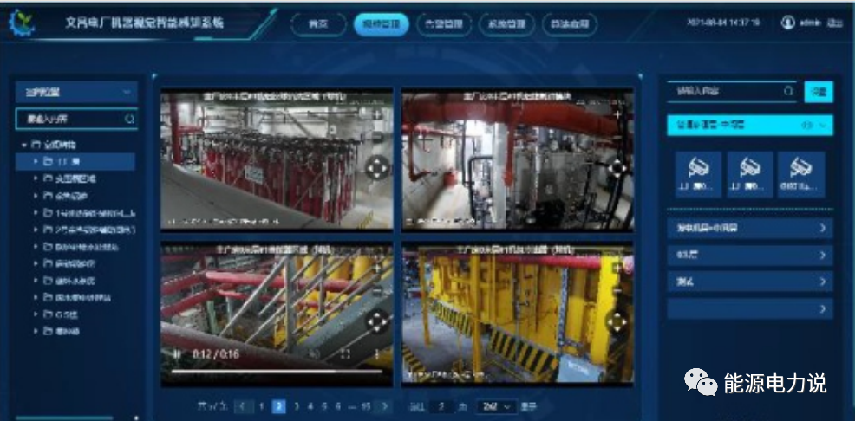
Task: Expand the GIS folder in the device tree
Action: tap(36, 314)
